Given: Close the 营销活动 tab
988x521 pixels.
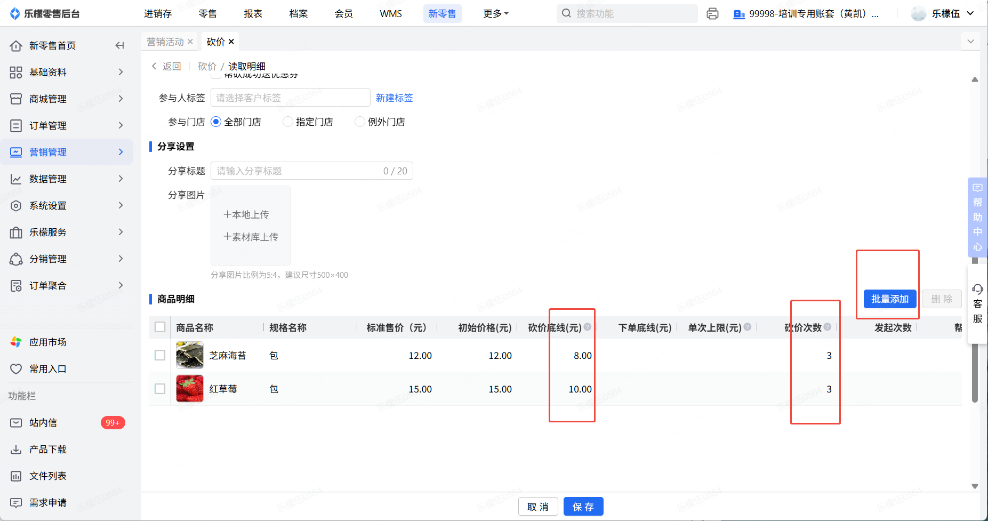Looking at the screenshot, I should (190, 42).
